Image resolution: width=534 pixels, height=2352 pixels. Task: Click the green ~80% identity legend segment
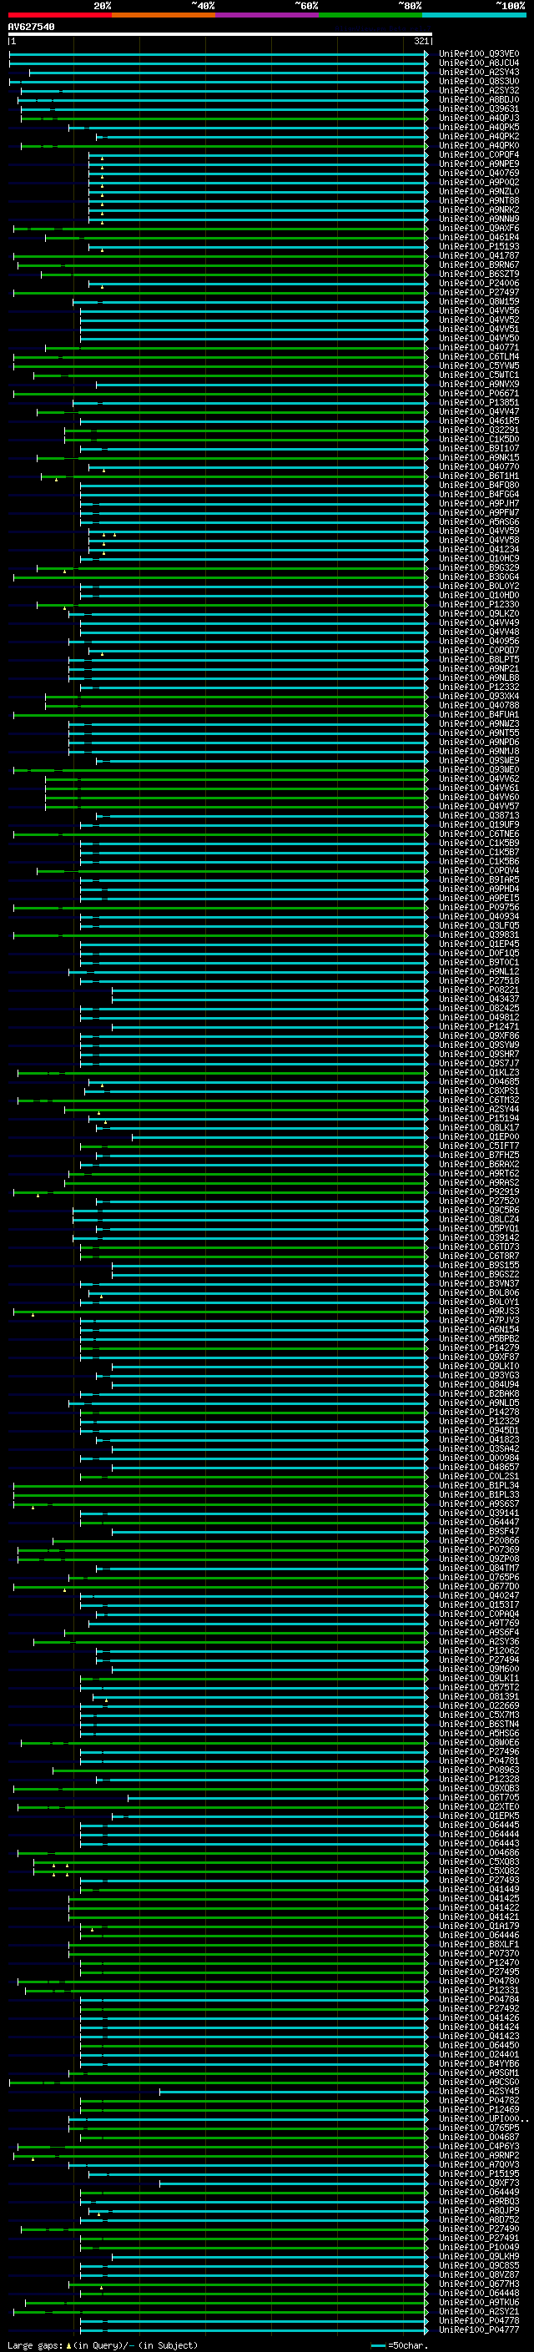coord(370,15)
